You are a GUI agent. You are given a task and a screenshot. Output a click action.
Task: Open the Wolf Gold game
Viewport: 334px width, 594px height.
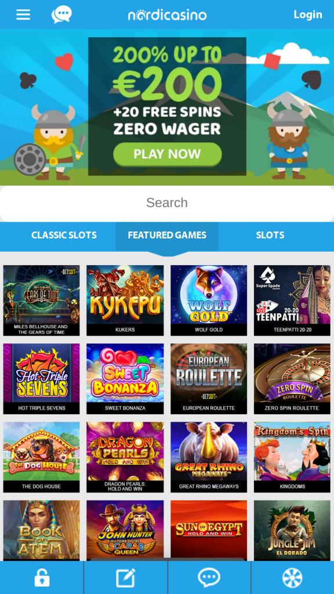click(x=209, y=300)
